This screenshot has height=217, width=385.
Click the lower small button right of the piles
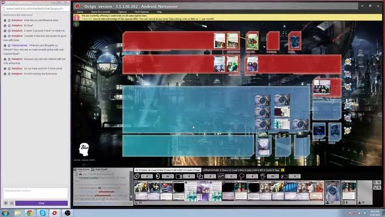(377, 187)
